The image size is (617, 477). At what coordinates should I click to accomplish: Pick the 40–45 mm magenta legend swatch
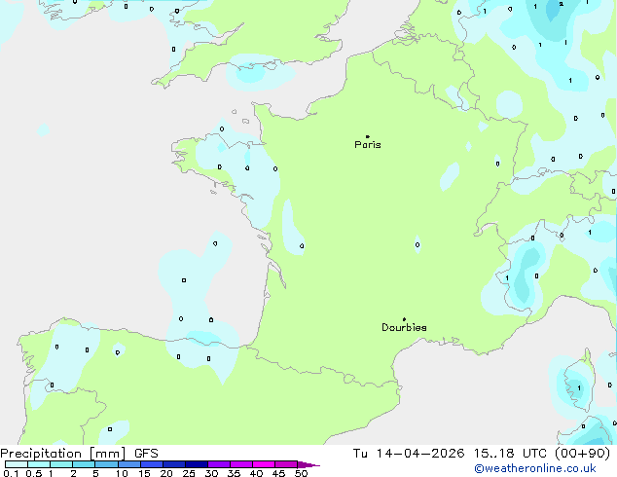264,464
